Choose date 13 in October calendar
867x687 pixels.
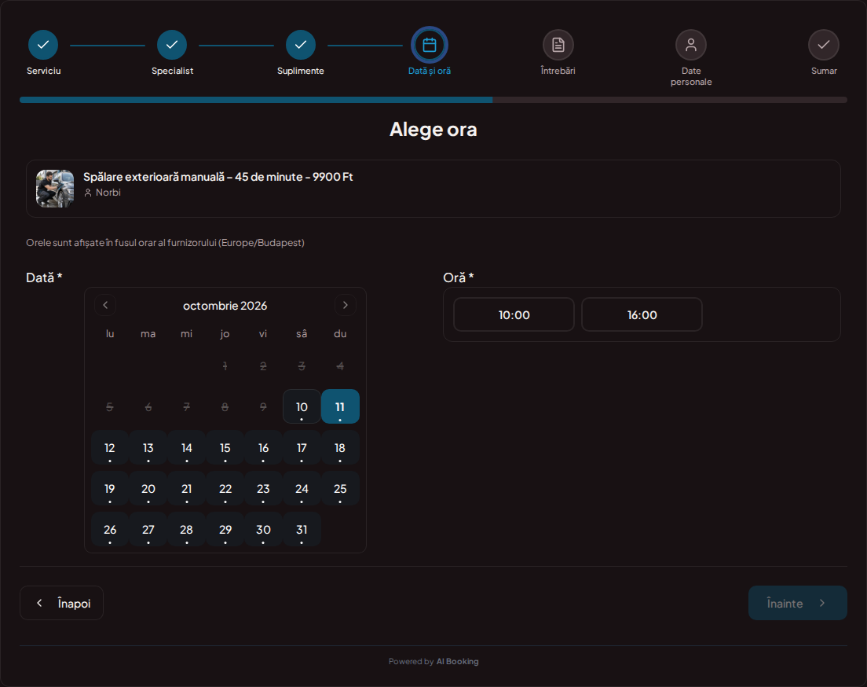pyautogui.click(x=148, y=447)
